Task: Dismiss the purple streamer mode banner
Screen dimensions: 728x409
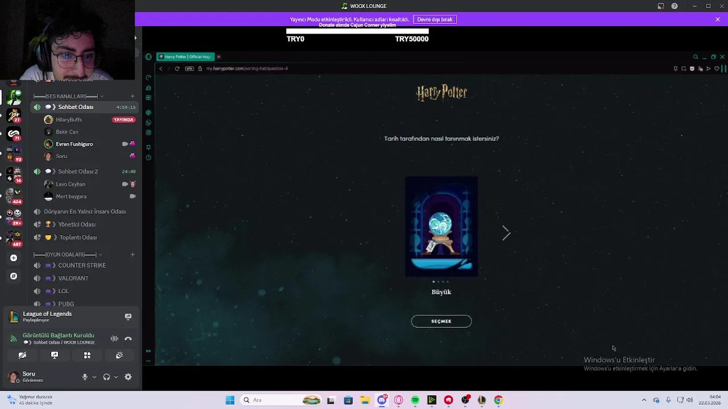Action: pos(718,19)
